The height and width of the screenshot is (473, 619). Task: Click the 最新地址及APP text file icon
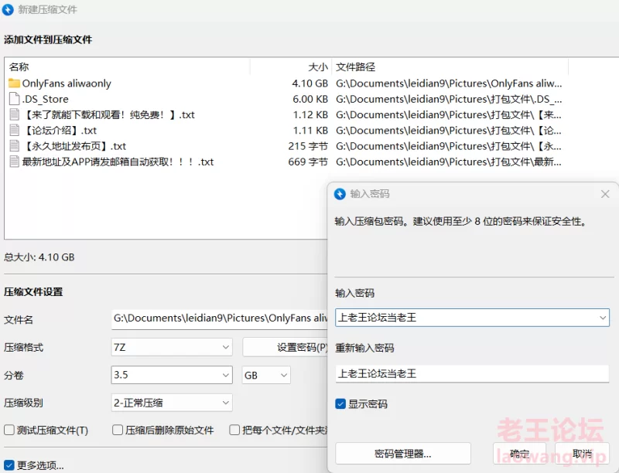14,162
